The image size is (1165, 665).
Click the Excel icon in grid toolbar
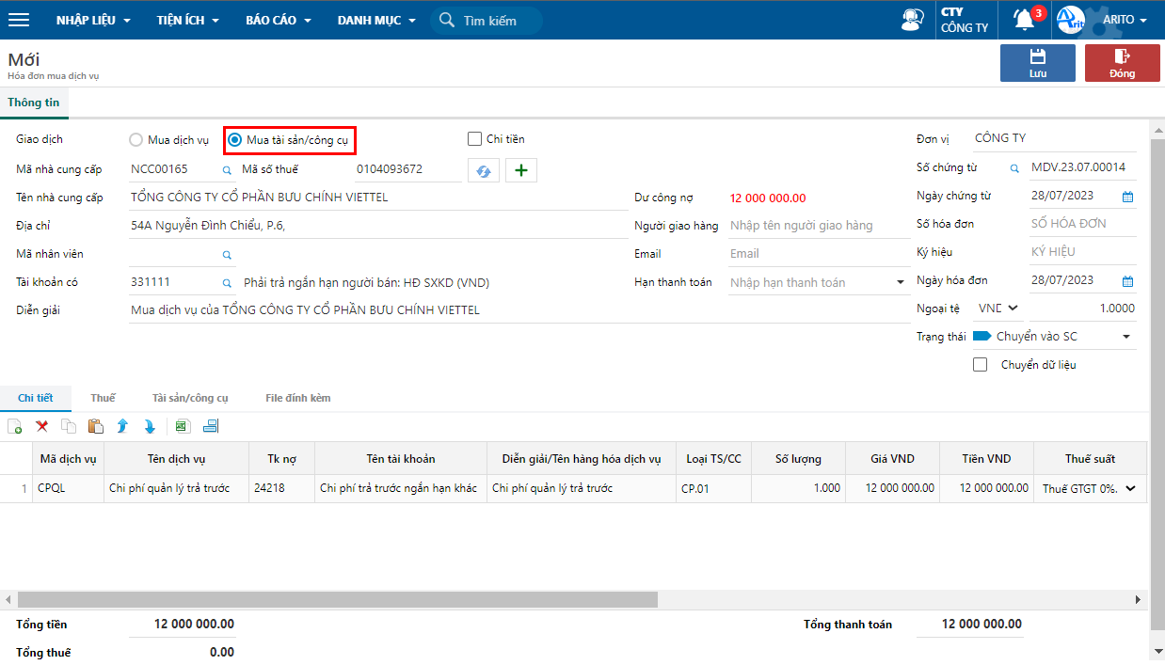tap(183, 426)
